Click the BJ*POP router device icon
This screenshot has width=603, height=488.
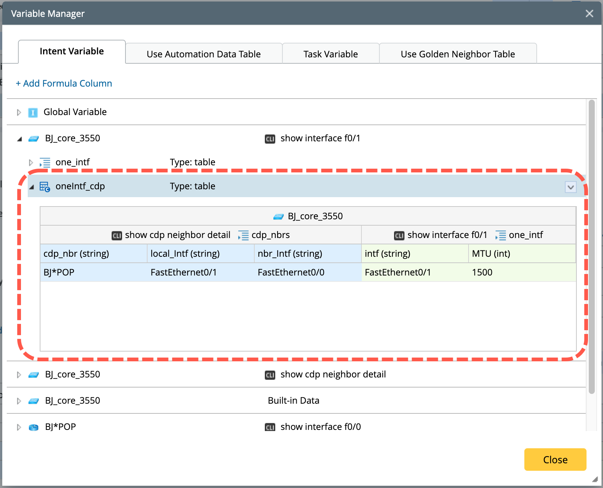[x=34, y=427]
